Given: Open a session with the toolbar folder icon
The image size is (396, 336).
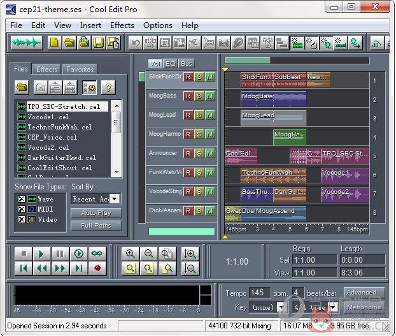Looking at the screenshot, I should 69,43.
